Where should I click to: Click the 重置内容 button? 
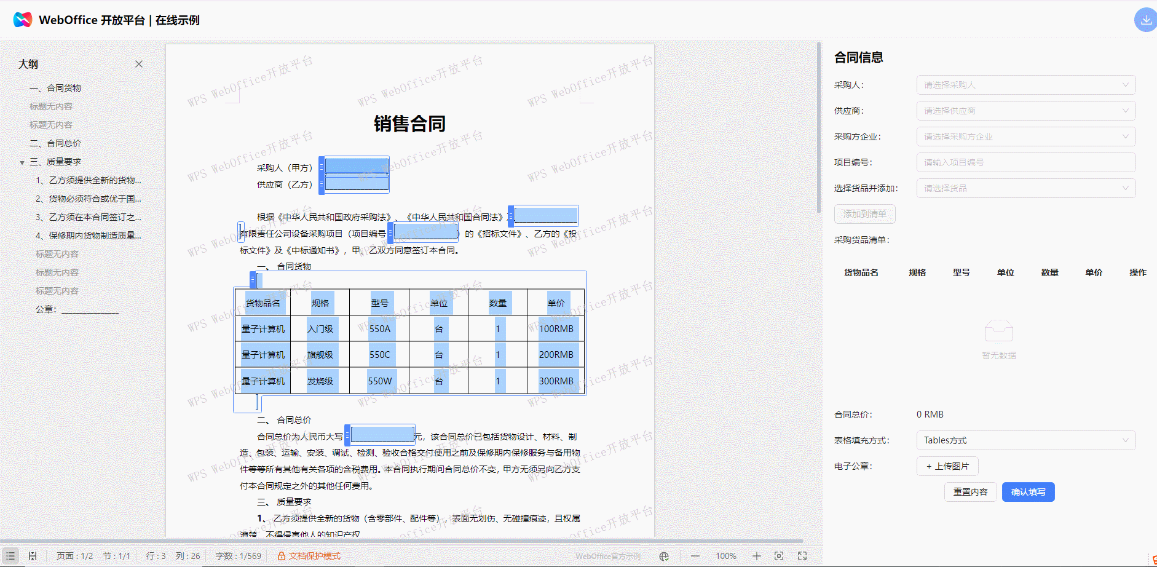(x=970, y=492)
